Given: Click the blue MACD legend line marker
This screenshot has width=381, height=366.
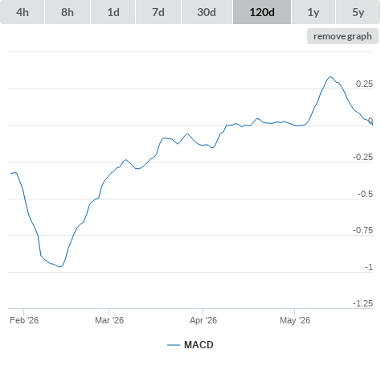Looking at the screenshot, I should (174, 345).
